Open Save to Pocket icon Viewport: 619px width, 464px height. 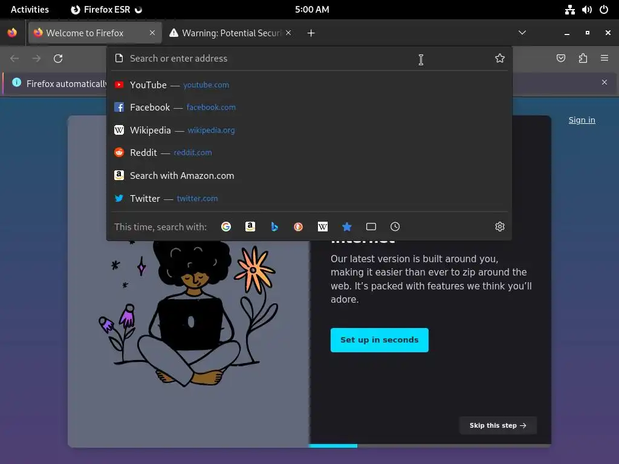(x=561, y=59)
